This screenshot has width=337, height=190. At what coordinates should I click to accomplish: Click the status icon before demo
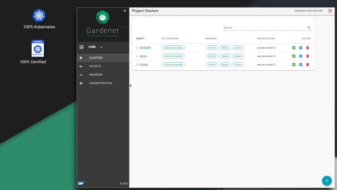137,56
